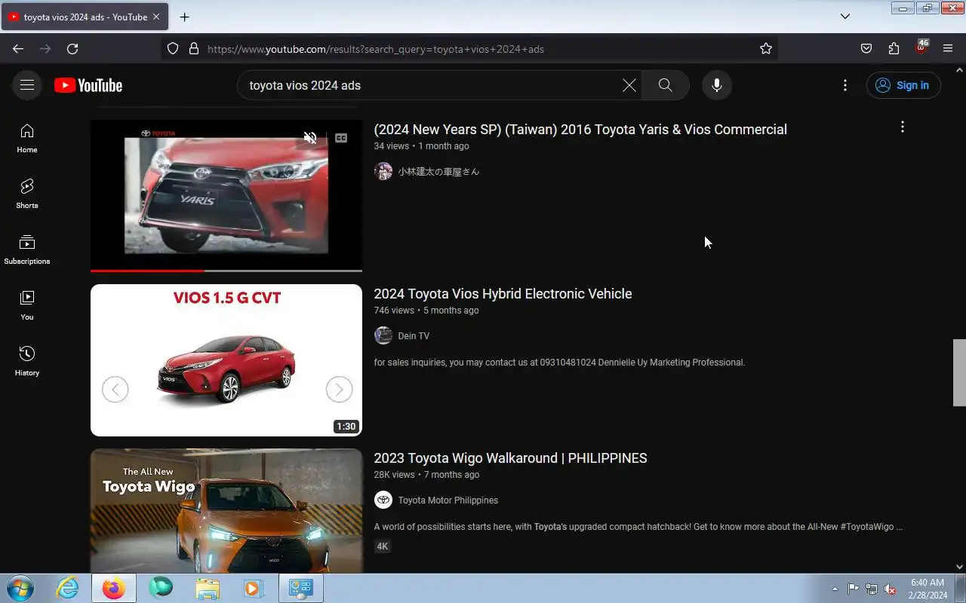Open the uBlock Origin extension badge

click(921, 47)
